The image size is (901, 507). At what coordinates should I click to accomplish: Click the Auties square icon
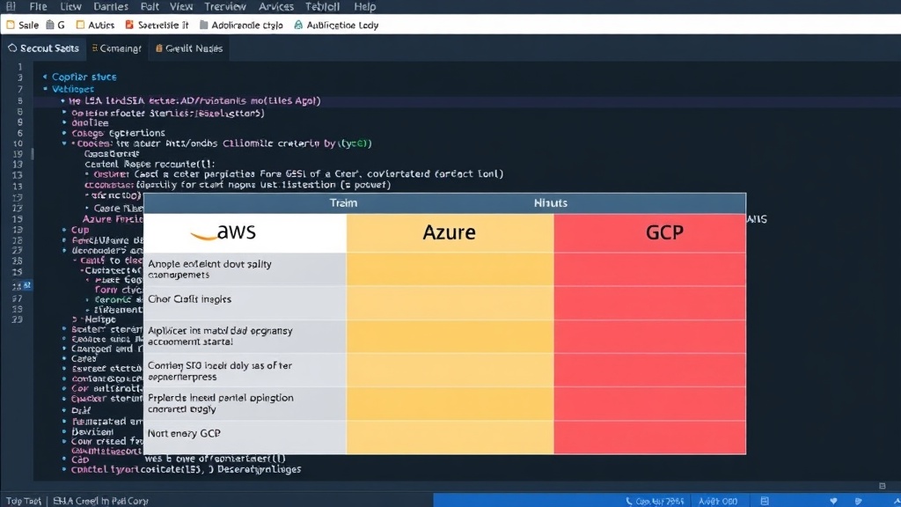(x=80, y=25)
